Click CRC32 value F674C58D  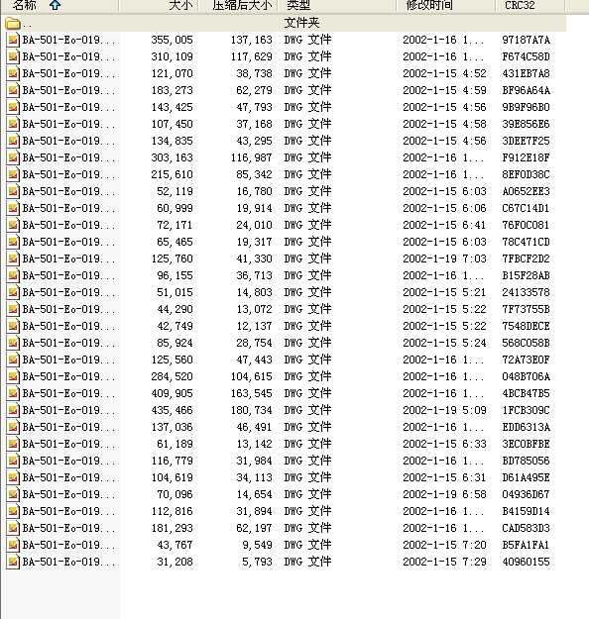[526, 56]
